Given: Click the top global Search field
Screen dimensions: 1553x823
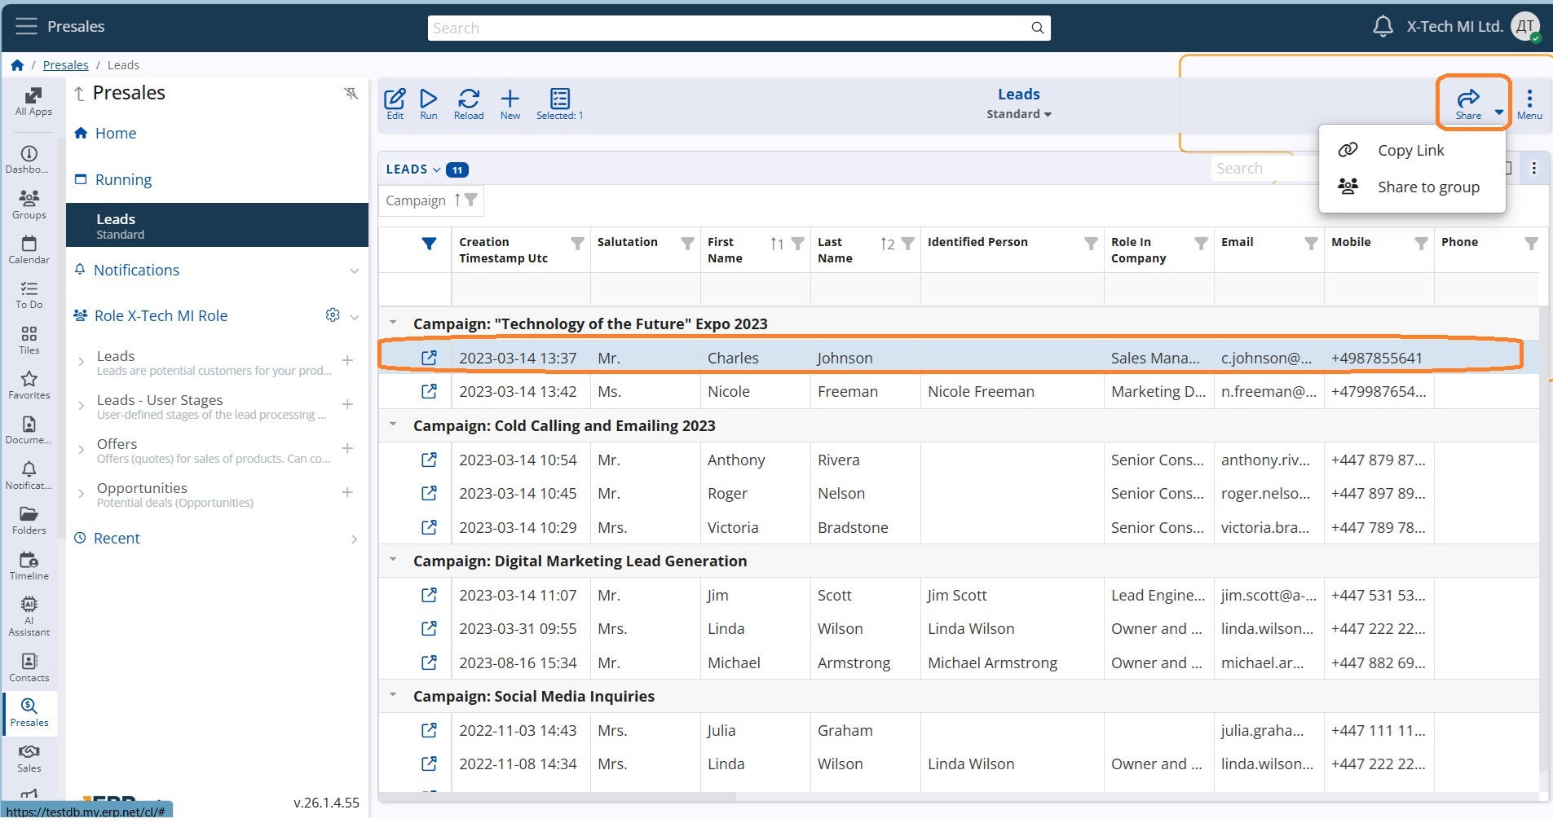Looking at the screenshot, I should [739, 28].
